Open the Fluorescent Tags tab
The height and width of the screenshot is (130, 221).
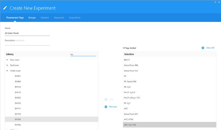15,18
